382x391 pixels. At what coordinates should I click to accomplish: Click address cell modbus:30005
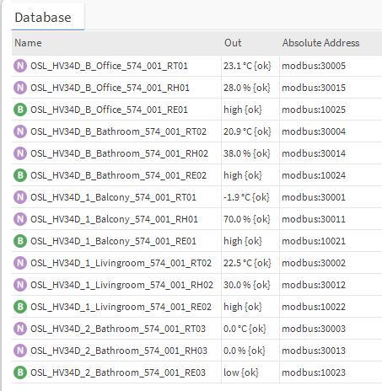pos(314,66)
